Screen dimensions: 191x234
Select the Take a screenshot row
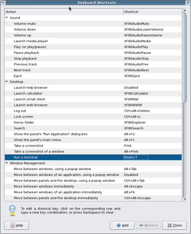click(x=93, y=146)
